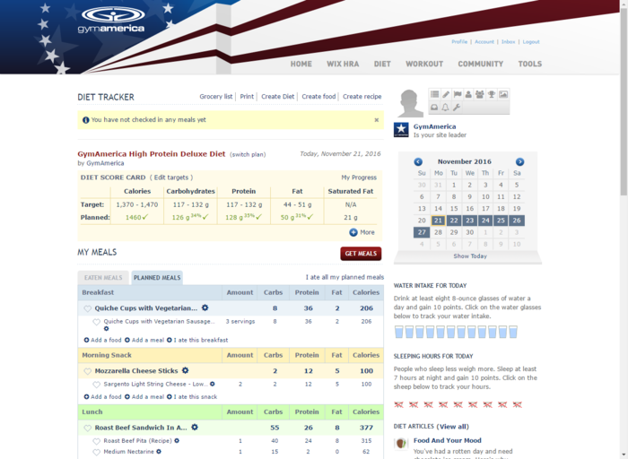Click the switch plan link
This screenshot has width=628, height=459.
click(x=248, y=154)
